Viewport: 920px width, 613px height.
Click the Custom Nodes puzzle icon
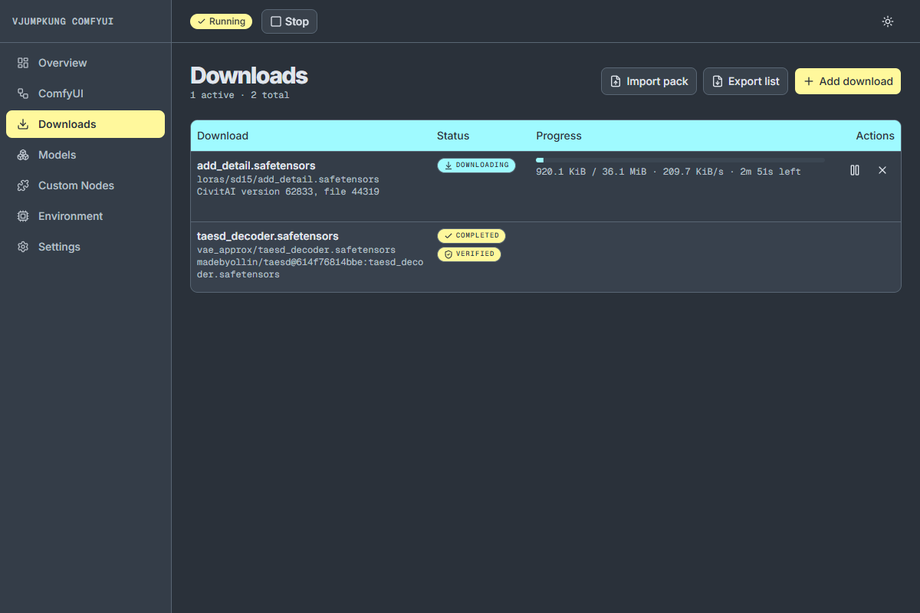click(23, 185)
